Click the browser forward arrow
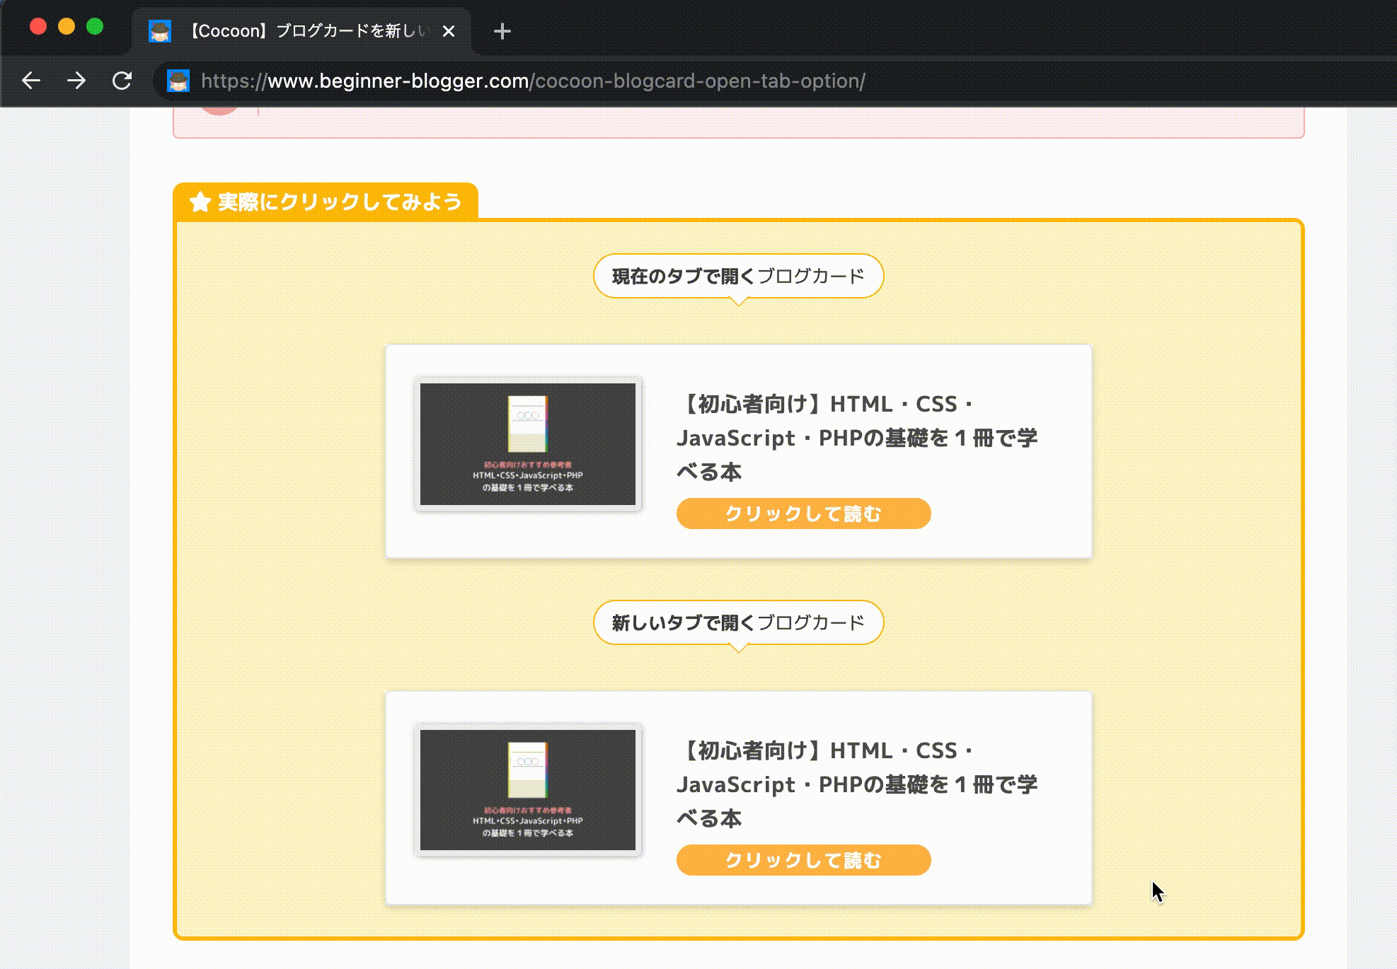This screenshot has height=969, width=1397. tap(76, 81)
